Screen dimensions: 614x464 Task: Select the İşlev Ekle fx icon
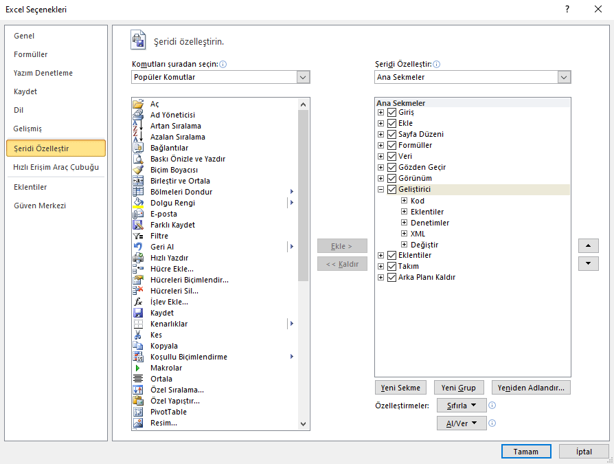[138, 302]
